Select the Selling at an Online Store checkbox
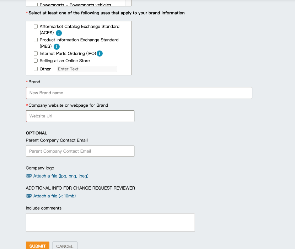The width and height of the screenshot is (295, 249). point(36,61)
